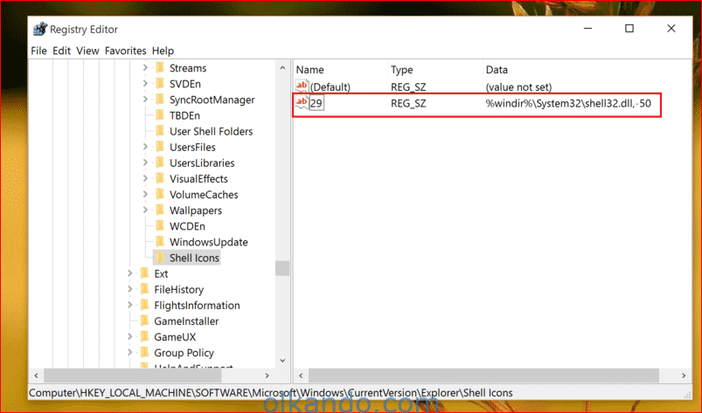This screenshot has width=702, height=413.
Task: Expand the Ext key
Action: click(x=130, y=273)
